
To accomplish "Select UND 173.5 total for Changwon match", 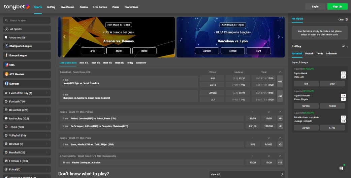I will point(264,99).
